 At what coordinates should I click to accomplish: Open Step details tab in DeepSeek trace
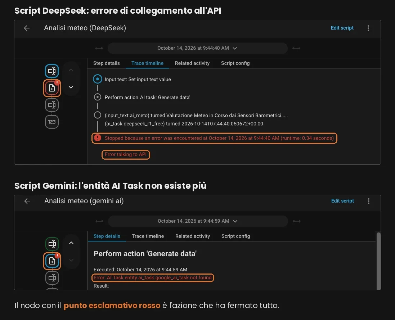point(106,63)
